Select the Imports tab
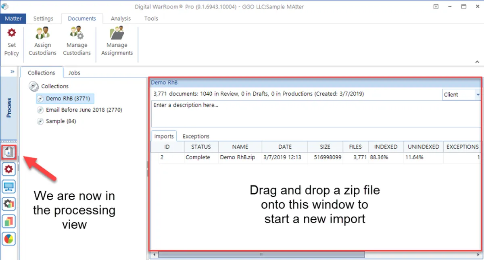This screenshot has height=260, width=484. (164, 136)
